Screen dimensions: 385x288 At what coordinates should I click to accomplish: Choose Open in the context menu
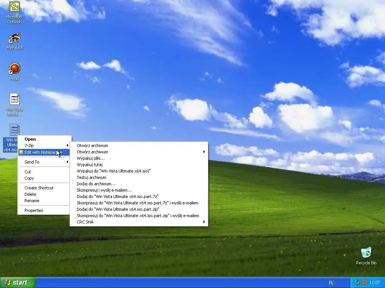click(x=44, y=139)
